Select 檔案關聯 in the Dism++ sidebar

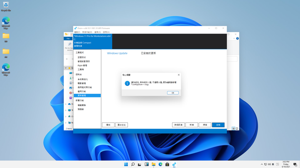click(82, 105)
